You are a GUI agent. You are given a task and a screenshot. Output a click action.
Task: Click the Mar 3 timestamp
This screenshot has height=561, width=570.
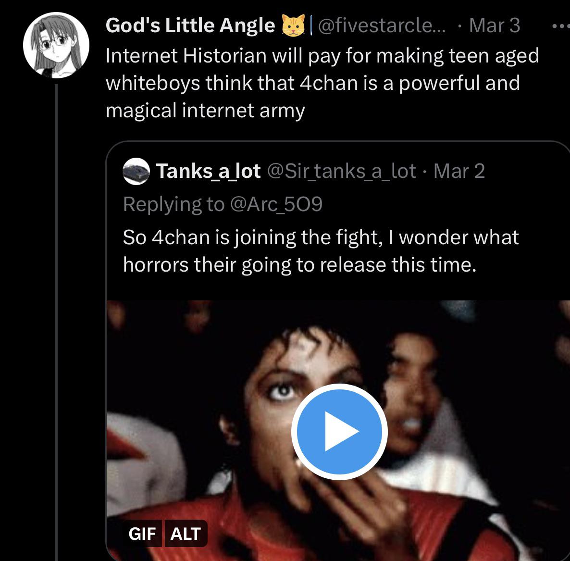pos(495,25)
